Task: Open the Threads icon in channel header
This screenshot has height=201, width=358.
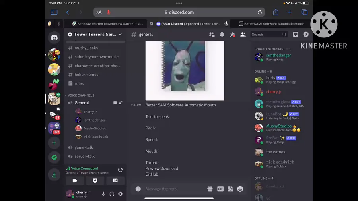Action: tap(212, 35)
